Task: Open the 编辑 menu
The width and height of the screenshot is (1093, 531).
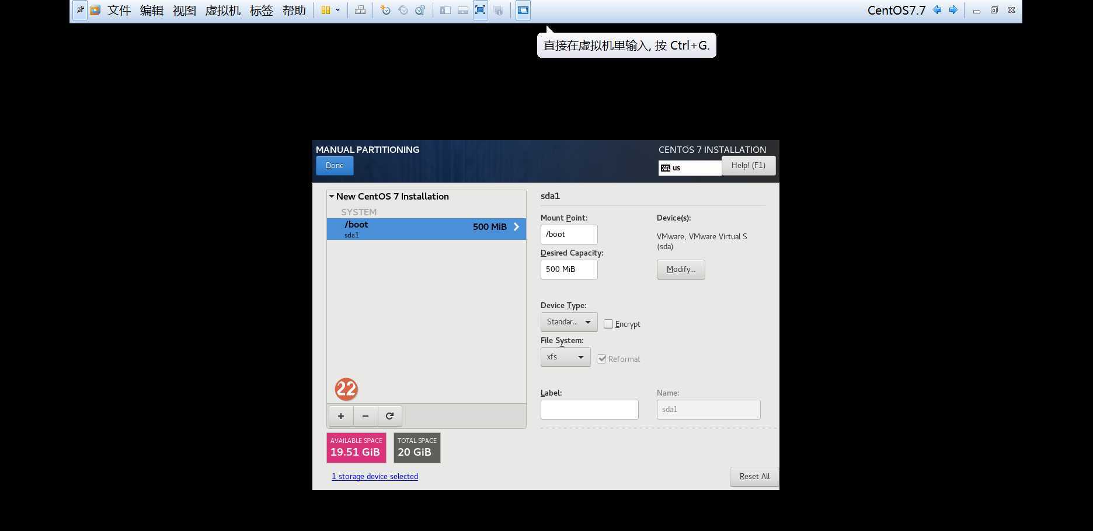Action: point(152,11)
